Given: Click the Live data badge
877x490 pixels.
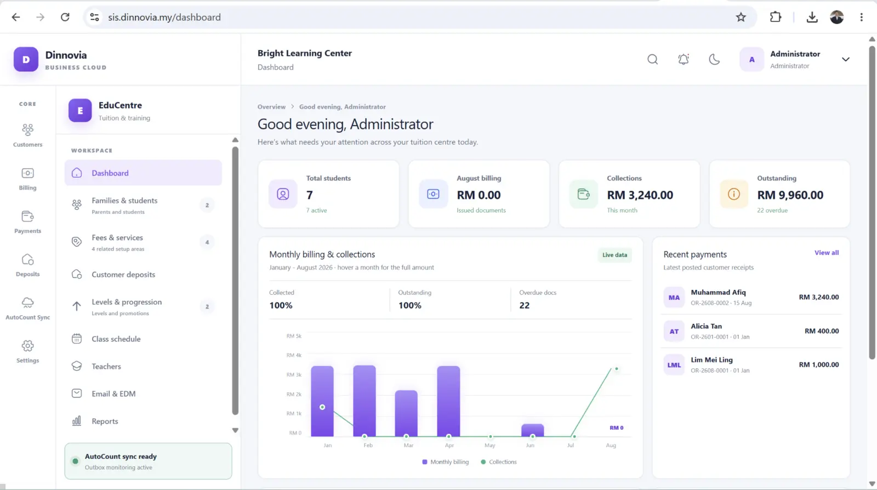Looking at the screenshot, I should point(614,255).
